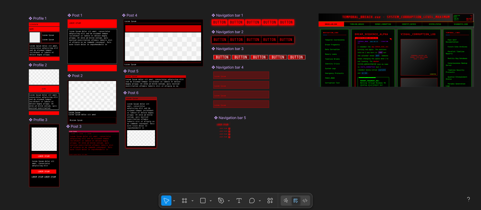
Task: Select the Text tool
Action: tap(239, 201)
